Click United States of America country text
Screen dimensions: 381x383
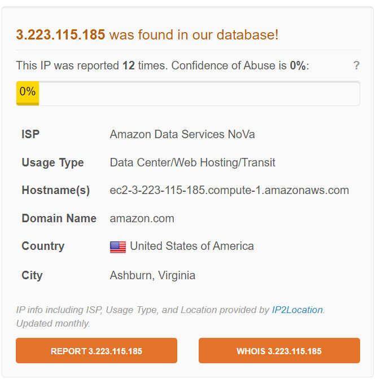point(192,246)
